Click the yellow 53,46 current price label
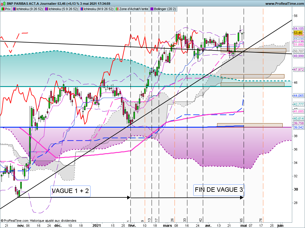 [x=298, y=33]
